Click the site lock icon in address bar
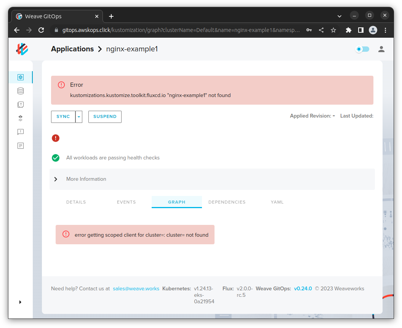The height and width of the screenshot is (328, 402). [56, 30]
